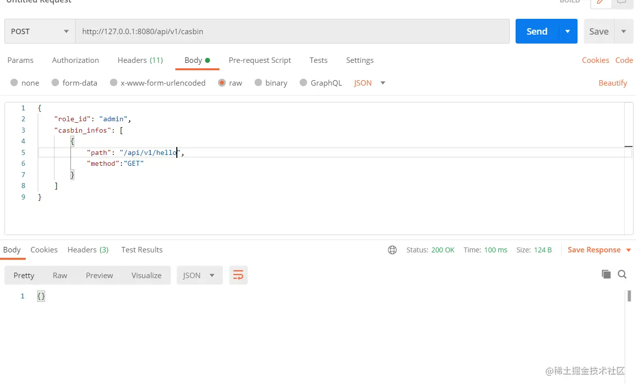
Task: Click Save Response
Action: pos(594,250)
